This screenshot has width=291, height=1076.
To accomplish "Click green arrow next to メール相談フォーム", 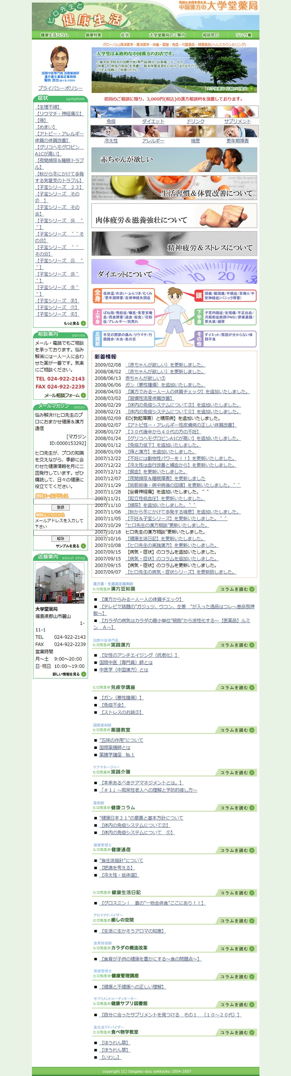I will coord(83,395).
